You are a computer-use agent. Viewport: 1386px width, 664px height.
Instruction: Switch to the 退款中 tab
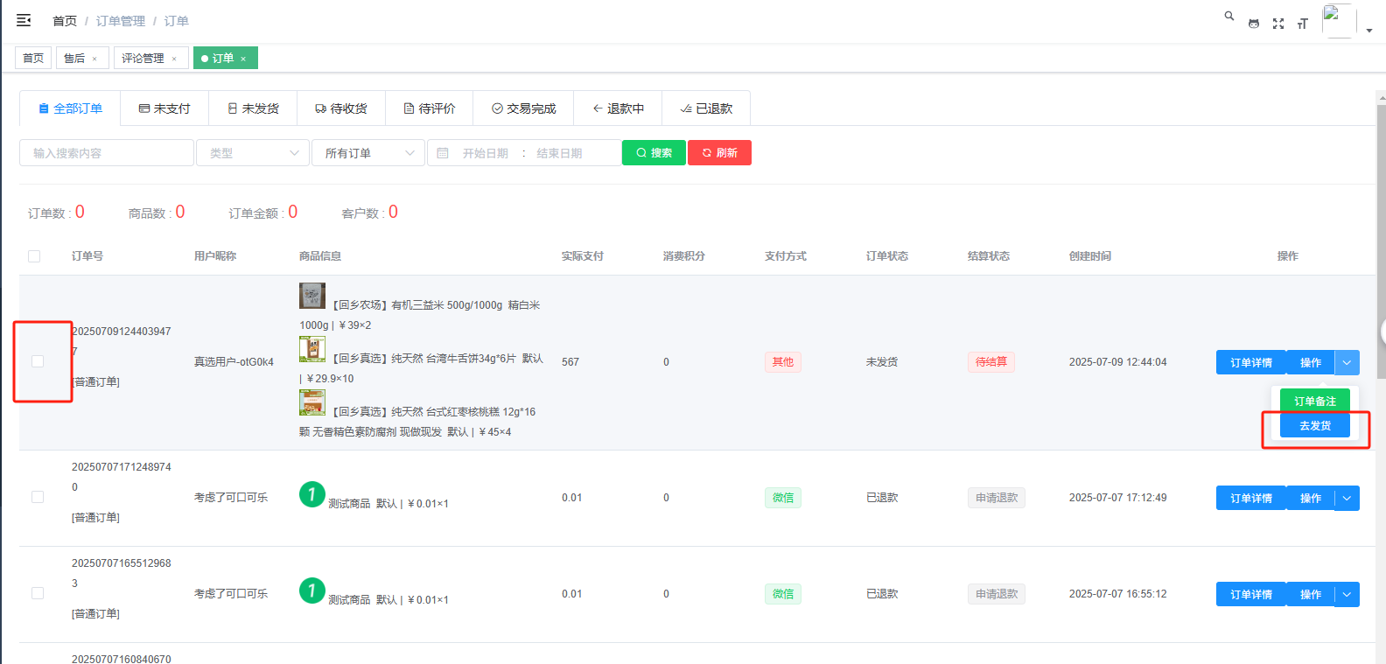[618, 108]
